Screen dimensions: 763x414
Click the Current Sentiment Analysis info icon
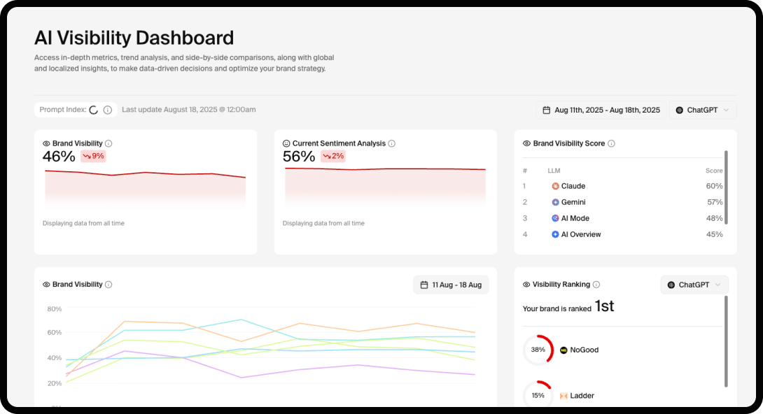click(x=392, y=143)
